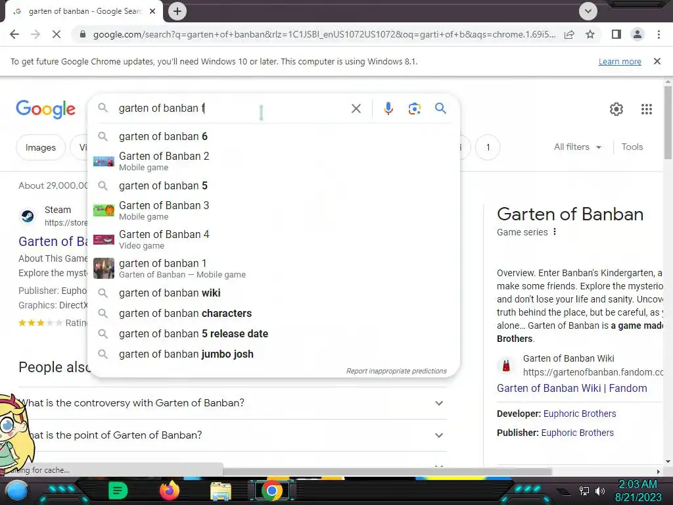The image size is (673, 505).
Task: Open Google quick settings gear
Action: tap(616, 109)
